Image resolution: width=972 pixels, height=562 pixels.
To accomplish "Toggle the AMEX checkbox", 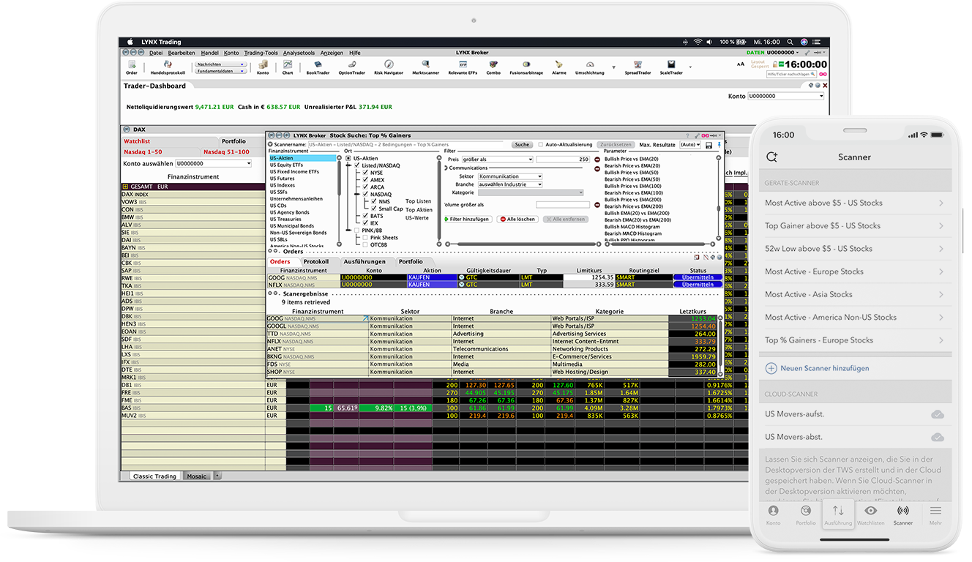I will [366, 180].
